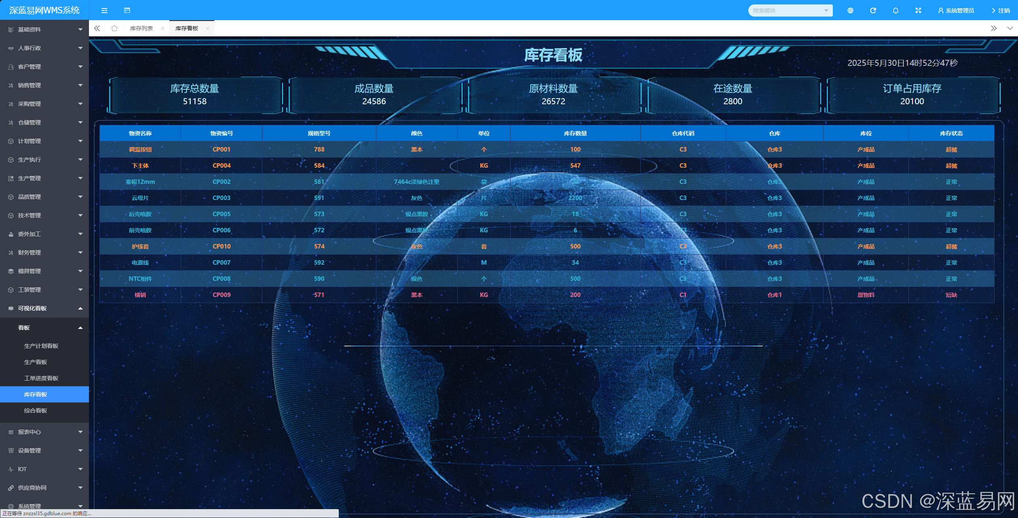Viewport: 1018px width, 518px height.
Task: Close the 库存看板 tab
Action: pos(208,28)
